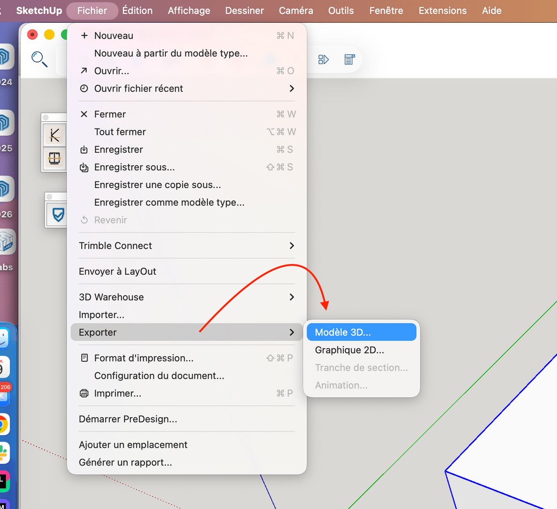The height and width of the screenshot is (509, 557).
Task: Open the Dessiner menu
Action: [x=244, y=11]
